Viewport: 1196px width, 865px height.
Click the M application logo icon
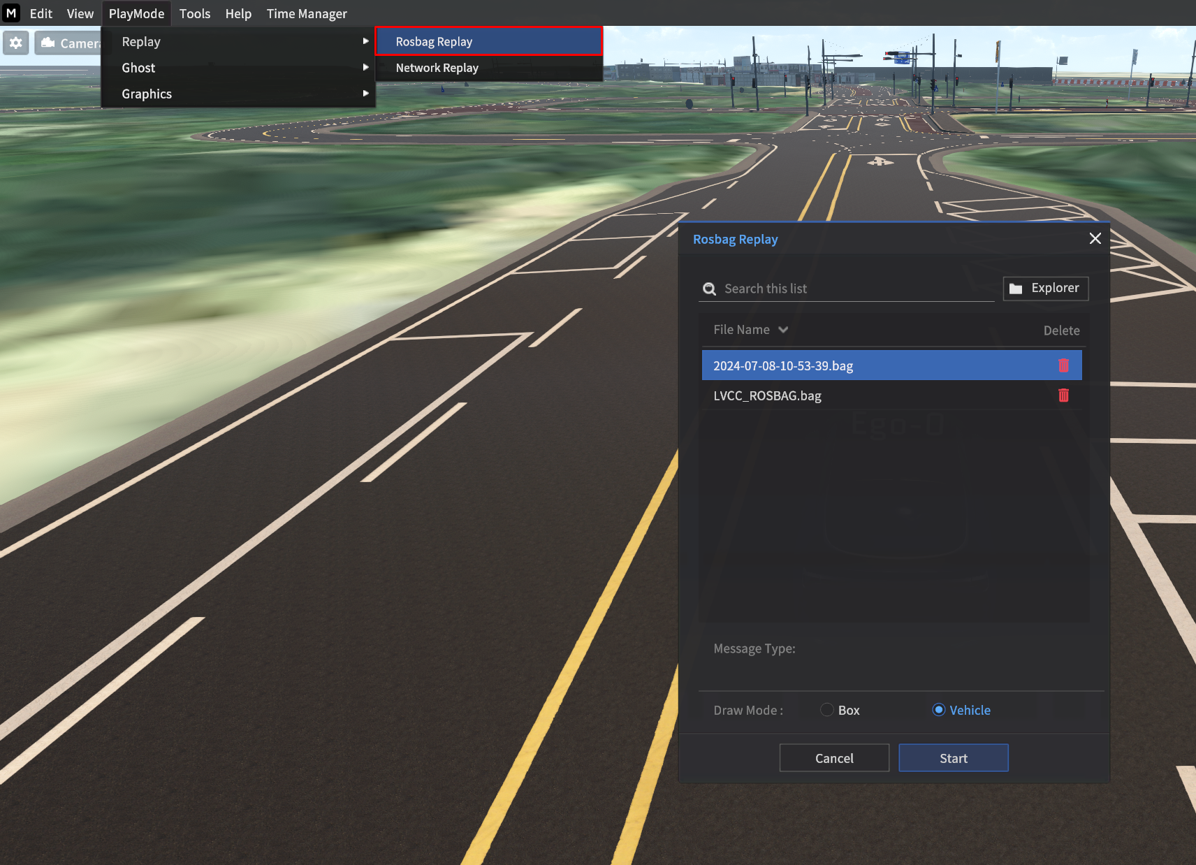[11, 13]
